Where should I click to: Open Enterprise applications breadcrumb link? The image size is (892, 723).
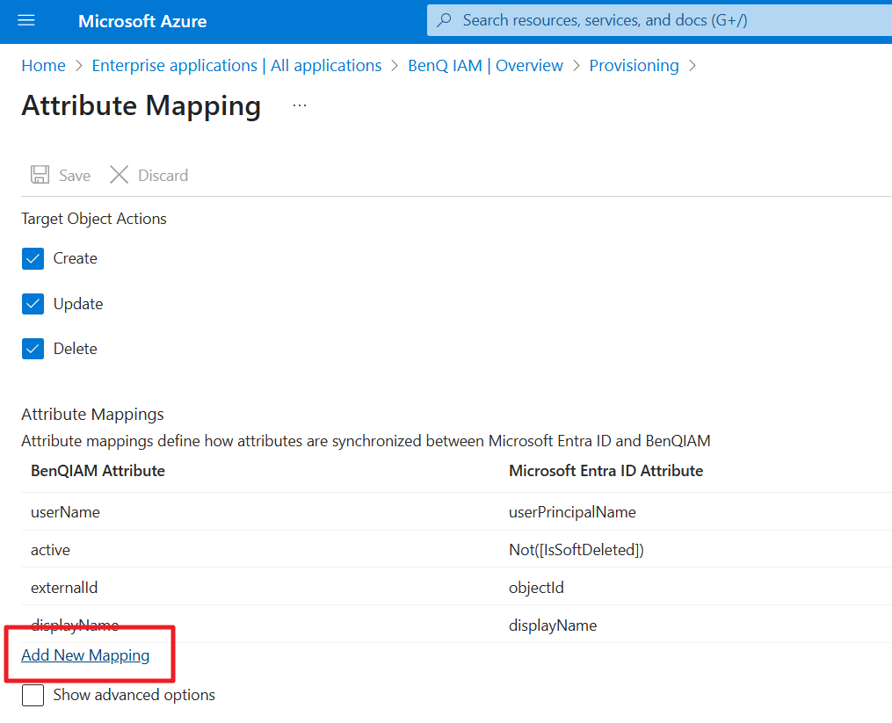pyautogui.click(x=236, y=66)
